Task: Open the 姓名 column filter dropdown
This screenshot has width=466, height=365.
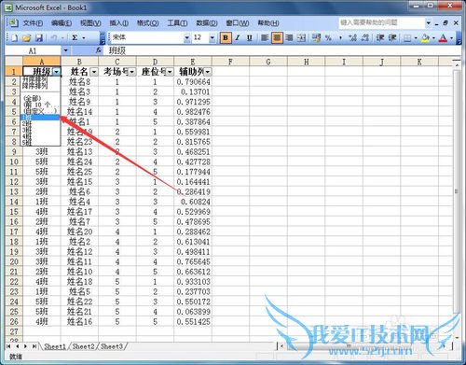Action: 94,72
